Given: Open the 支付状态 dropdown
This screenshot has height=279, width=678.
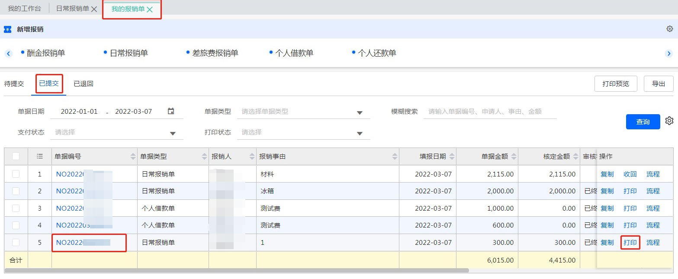Looking at the screenshot, I should click(173, 133).
